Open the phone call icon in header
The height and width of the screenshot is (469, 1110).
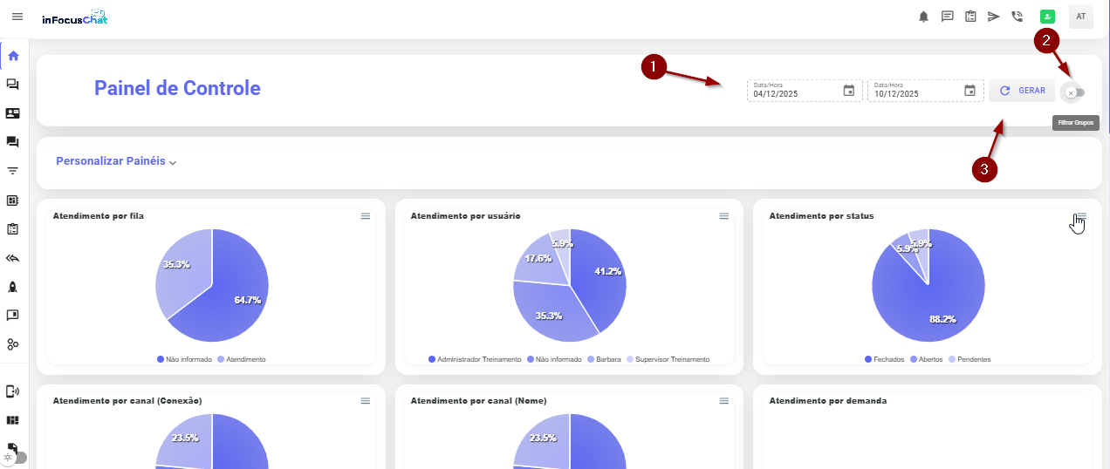coord(1017,17)
